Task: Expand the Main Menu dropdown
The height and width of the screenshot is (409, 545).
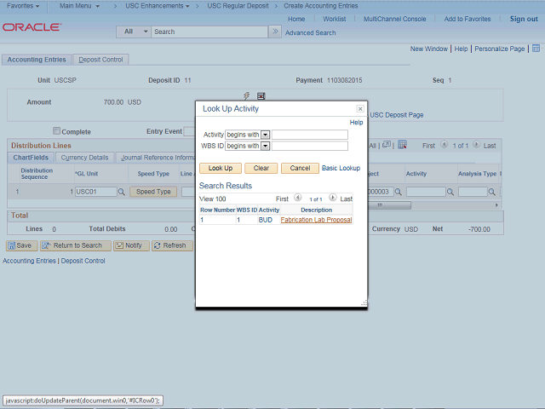Action: [79, 6]
